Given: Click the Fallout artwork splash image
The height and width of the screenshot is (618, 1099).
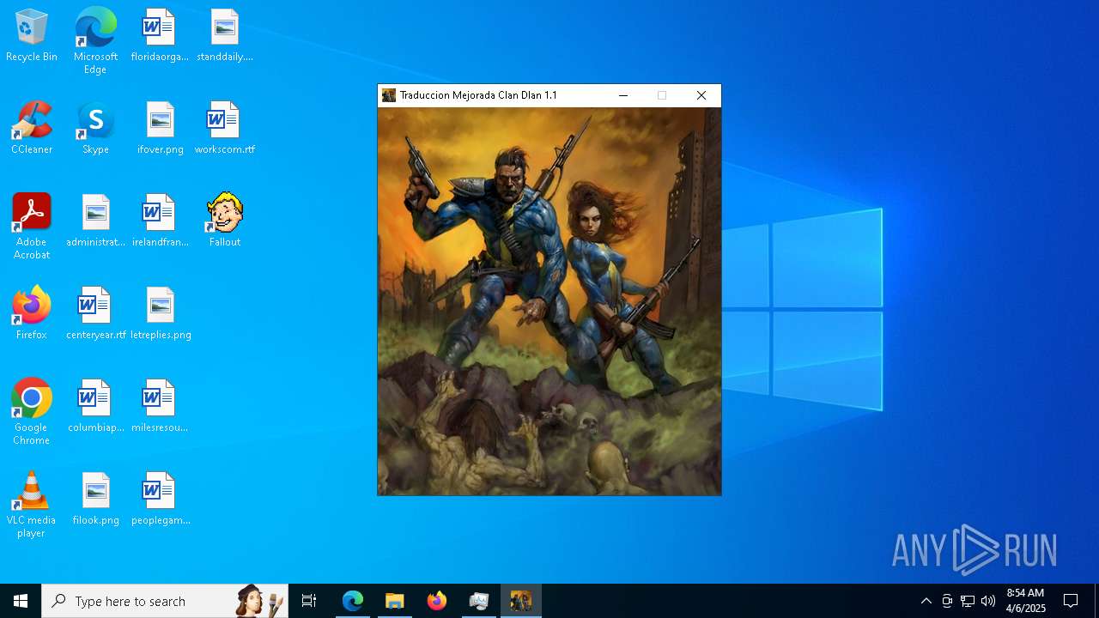Looking at the screenshot, I should coord(549,301).
